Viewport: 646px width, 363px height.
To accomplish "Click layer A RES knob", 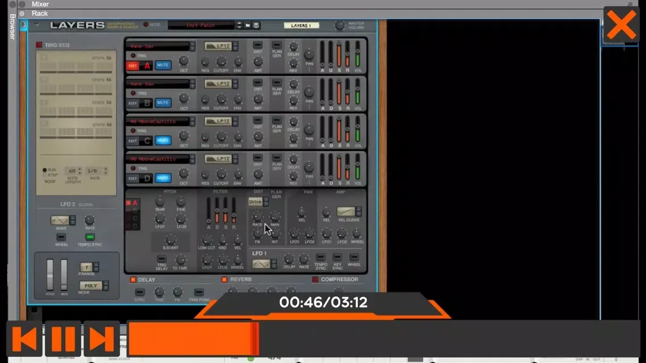I will 205,62.
